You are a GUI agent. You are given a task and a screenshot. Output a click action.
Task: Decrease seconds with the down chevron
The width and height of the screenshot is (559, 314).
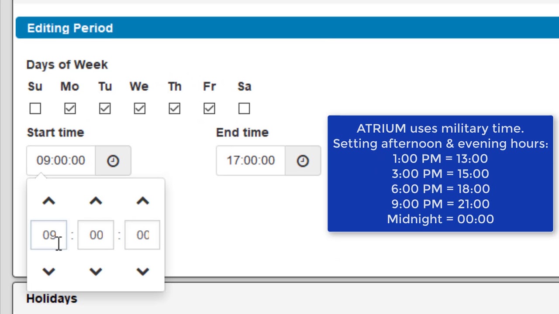click(x=143, y=272)
